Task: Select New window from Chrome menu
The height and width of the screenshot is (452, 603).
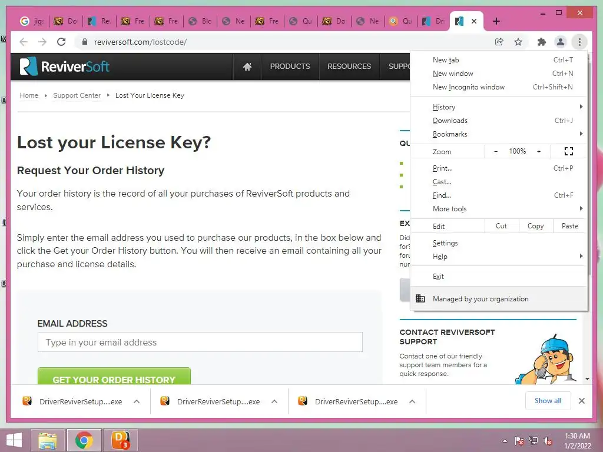Action: (499, 74)
